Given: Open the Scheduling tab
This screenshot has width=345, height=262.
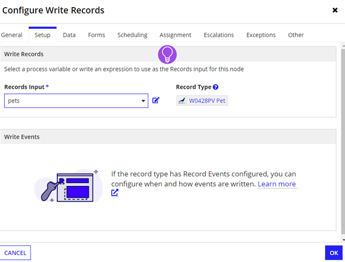Looking at the screenshot, I should tap(132, 35).
